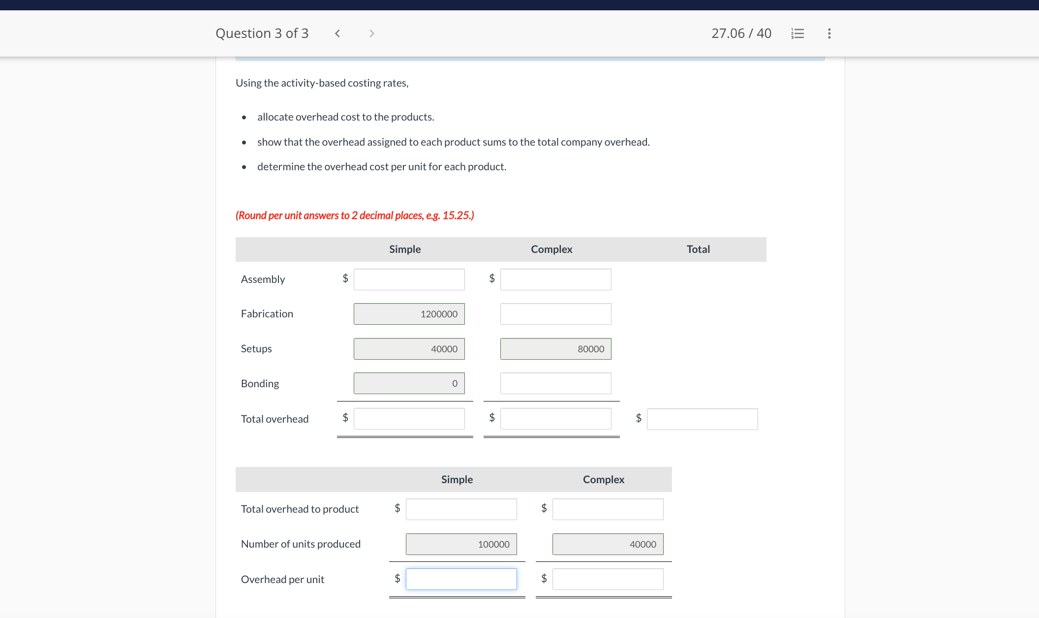Click Total overhead to product Simple field
The height and width of the screenshot is (618, 1039).
[461, 509]
